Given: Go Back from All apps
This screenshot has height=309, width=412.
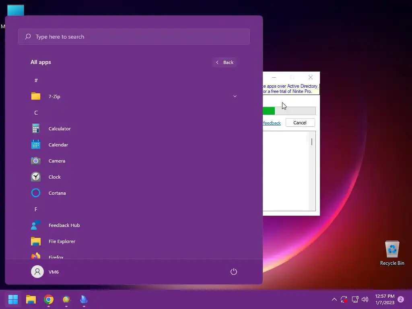Looking at the screenshot, I should tap(225, 62).
